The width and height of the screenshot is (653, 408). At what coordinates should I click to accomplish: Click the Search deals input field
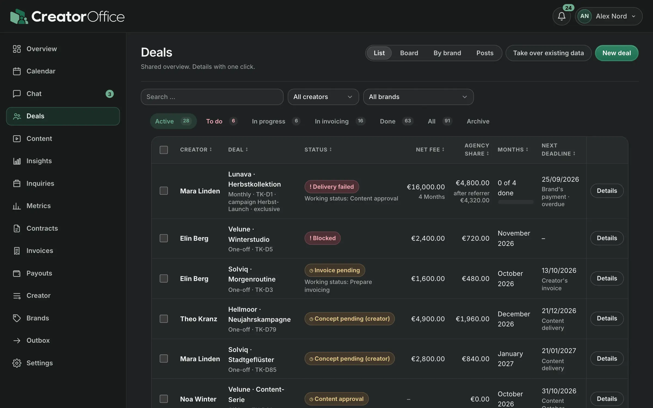[212, 97]
